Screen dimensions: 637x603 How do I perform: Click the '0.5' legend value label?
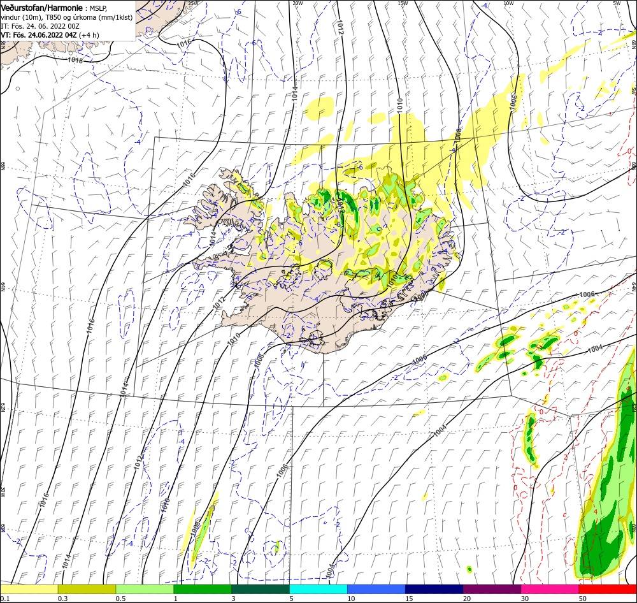click(x=120, y=599)
